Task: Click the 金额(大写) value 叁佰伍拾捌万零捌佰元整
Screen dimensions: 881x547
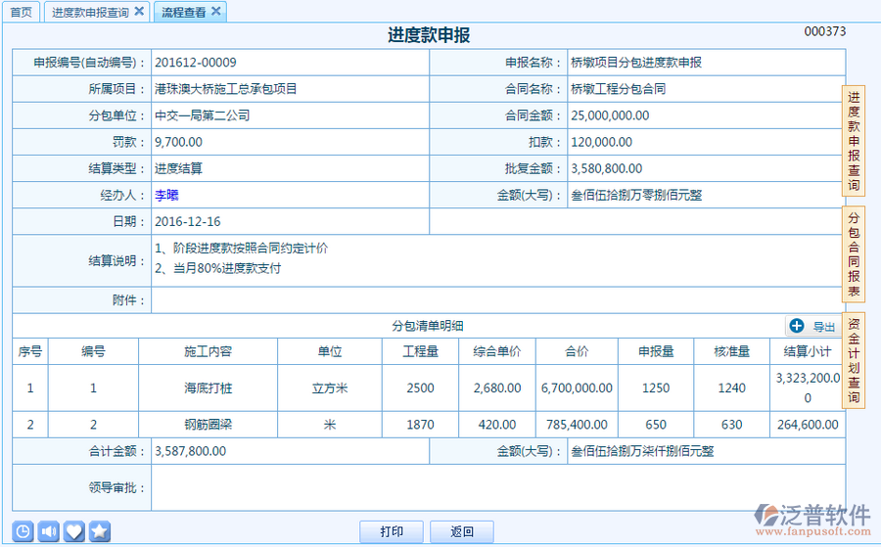Action: [636, 195]
